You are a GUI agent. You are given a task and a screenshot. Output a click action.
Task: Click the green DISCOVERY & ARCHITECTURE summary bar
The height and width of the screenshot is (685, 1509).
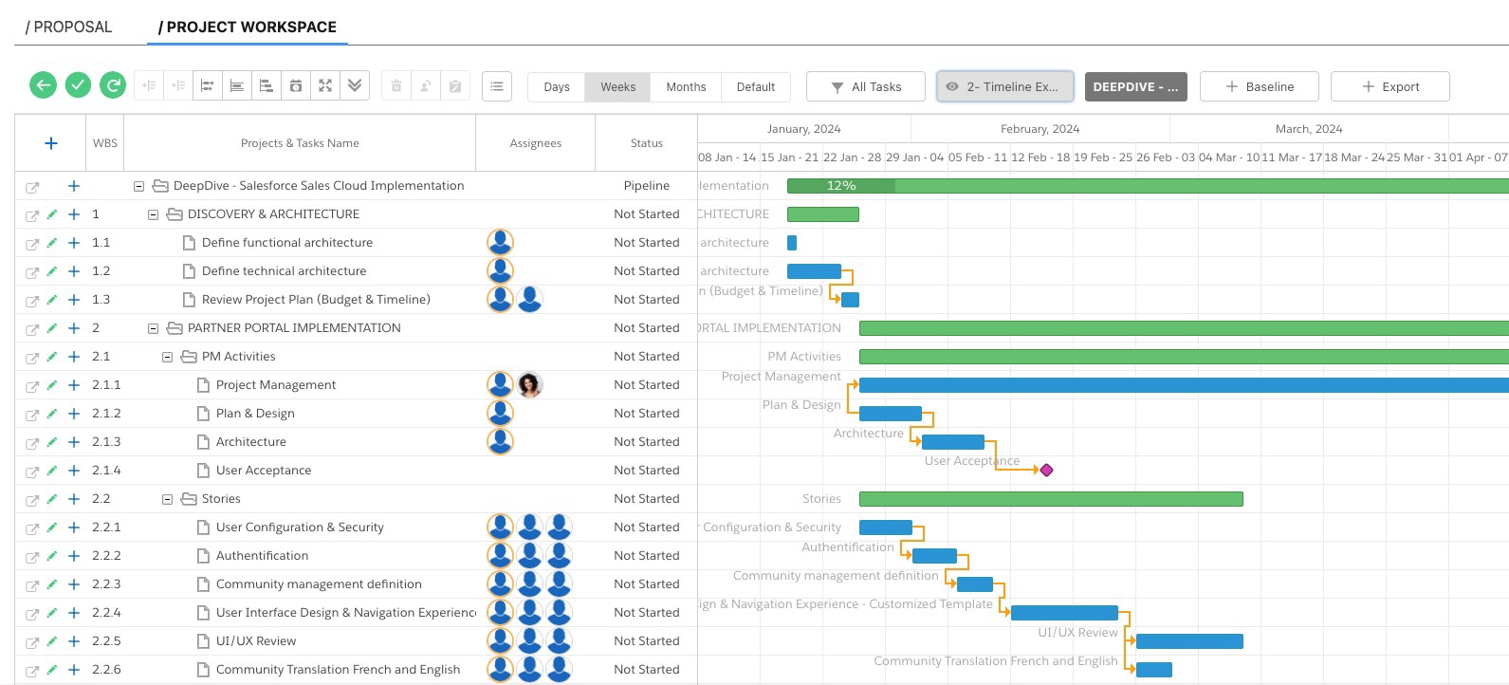click(823, 214)
